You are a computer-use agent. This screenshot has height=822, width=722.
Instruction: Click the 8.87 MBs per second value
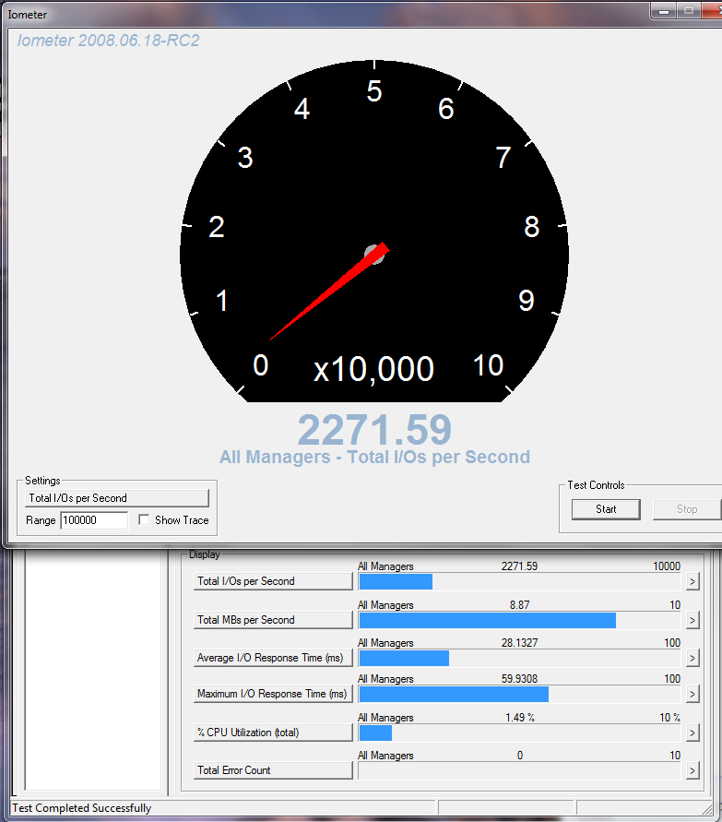click(520, 605)
